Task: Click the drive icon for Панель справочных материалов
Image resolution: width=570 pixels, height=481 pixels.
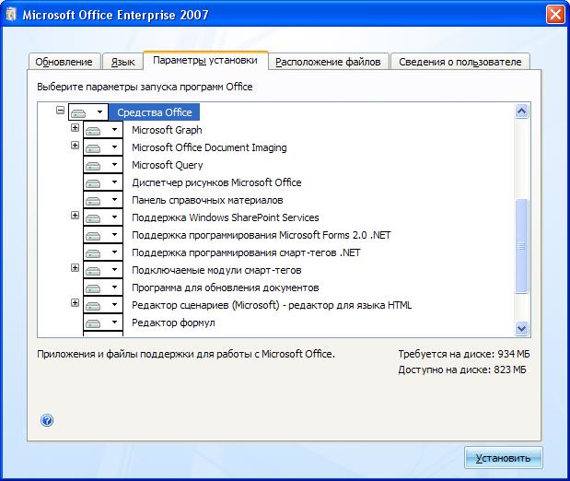Action: tap(93, 201)
